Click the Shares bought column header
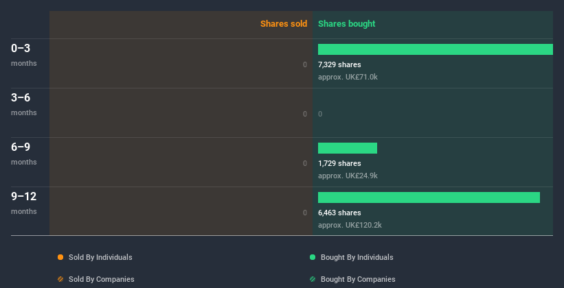 pyautogui.click(x=347, y=24)
